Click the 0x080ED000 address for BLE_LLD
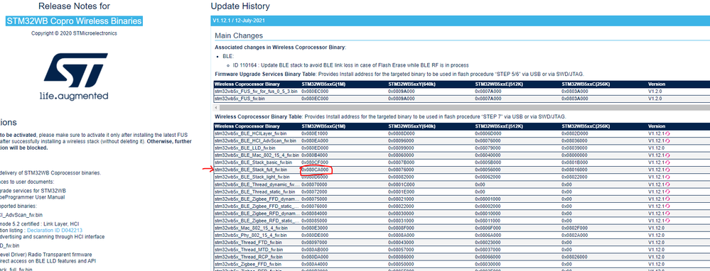 315,148
